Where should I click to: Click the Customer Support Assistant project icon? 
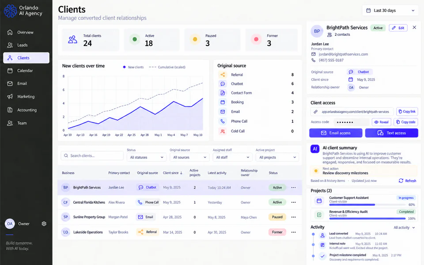tap(319, 201)
